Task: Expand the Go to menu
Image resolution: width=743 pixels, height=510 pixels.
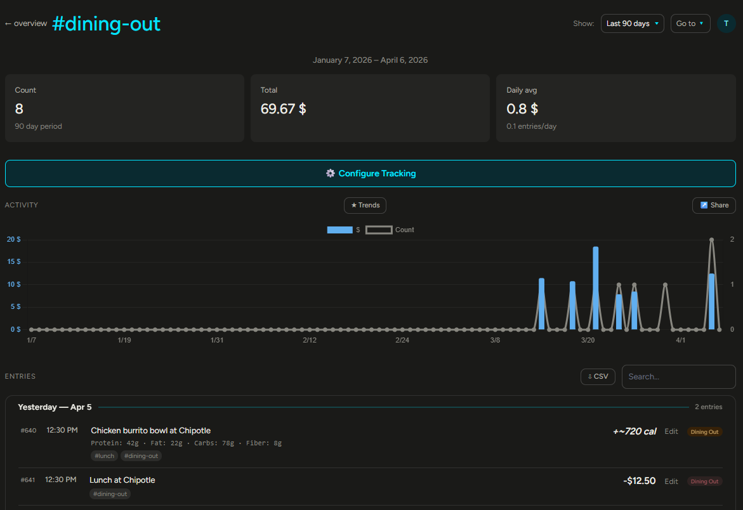Action: pyautogui.click(x=690, y=23)
